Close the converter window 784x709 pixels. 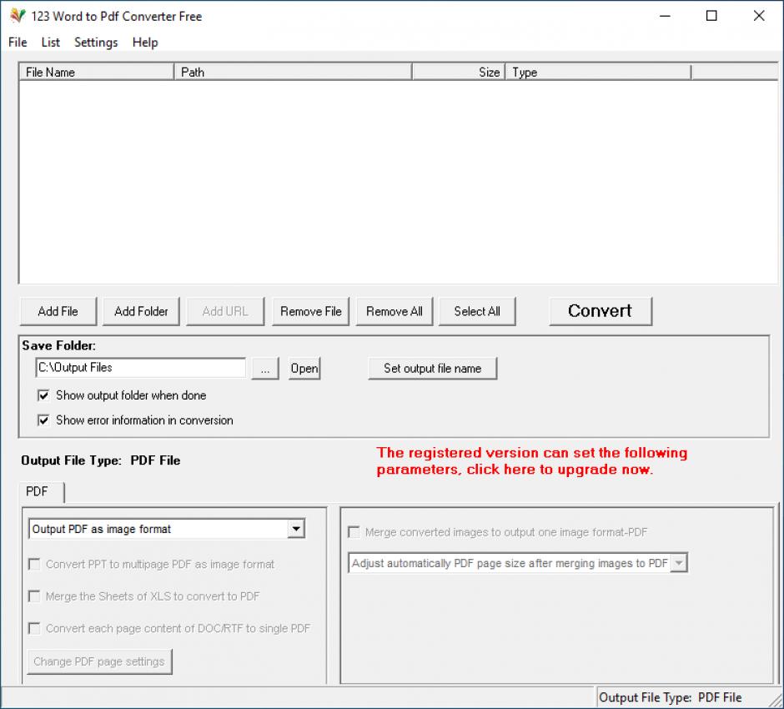click(x=759, y=16)
